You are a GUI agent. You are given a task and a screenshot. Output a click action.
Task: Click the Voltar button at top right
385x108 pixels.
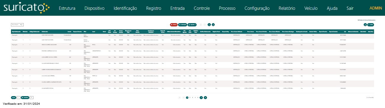pyautogui.click(x=370, y=24)
